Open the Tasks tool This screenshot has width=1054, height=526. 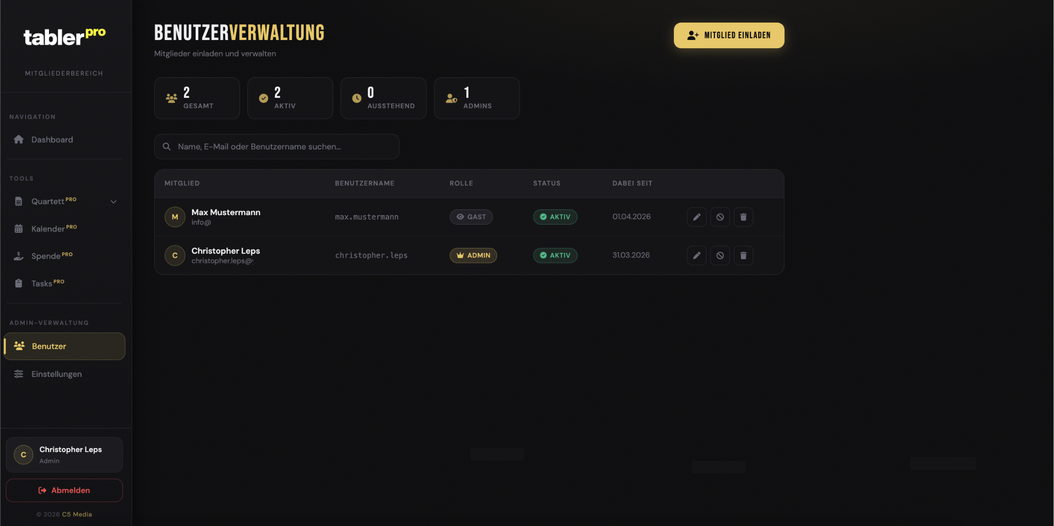coord(42,283)
